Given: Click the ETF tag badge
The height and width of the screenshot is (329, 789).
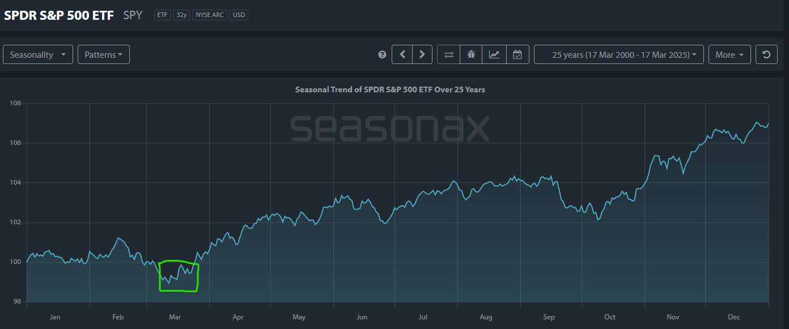Looking at the screenshot, I should 163,15.
